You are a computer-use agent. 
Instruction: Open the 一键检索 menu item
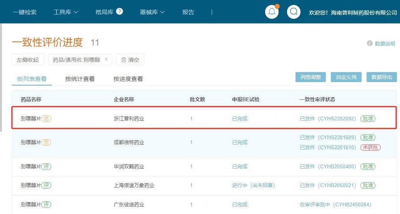pos(25,12)
